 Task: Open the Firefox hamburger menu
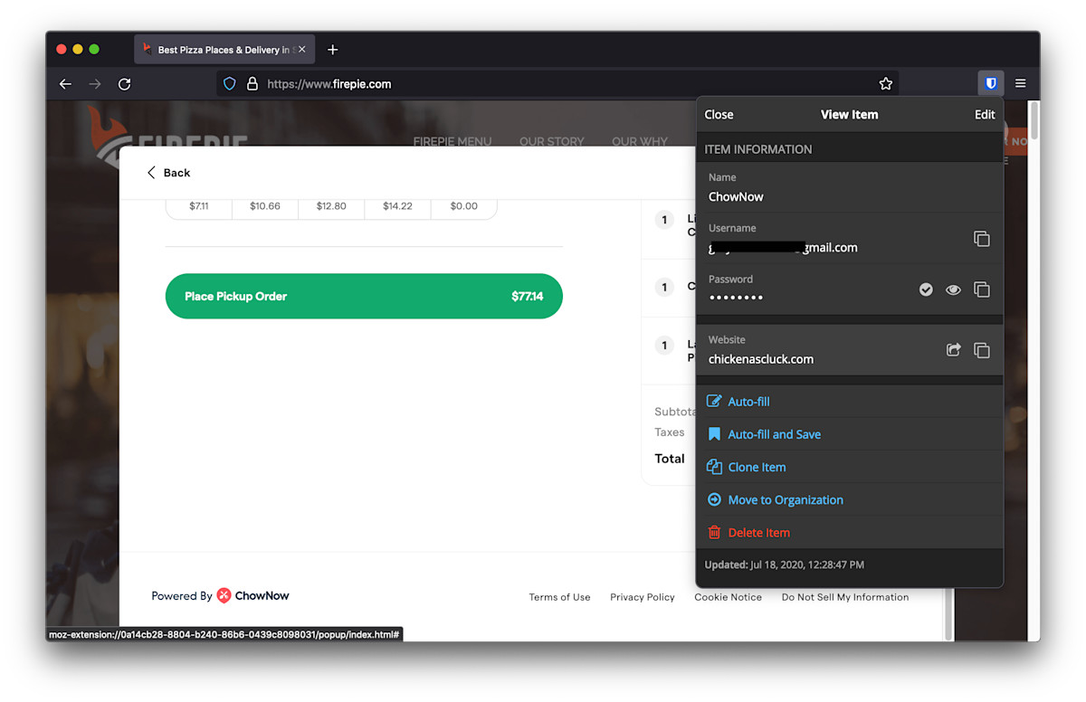point(1020,83)
